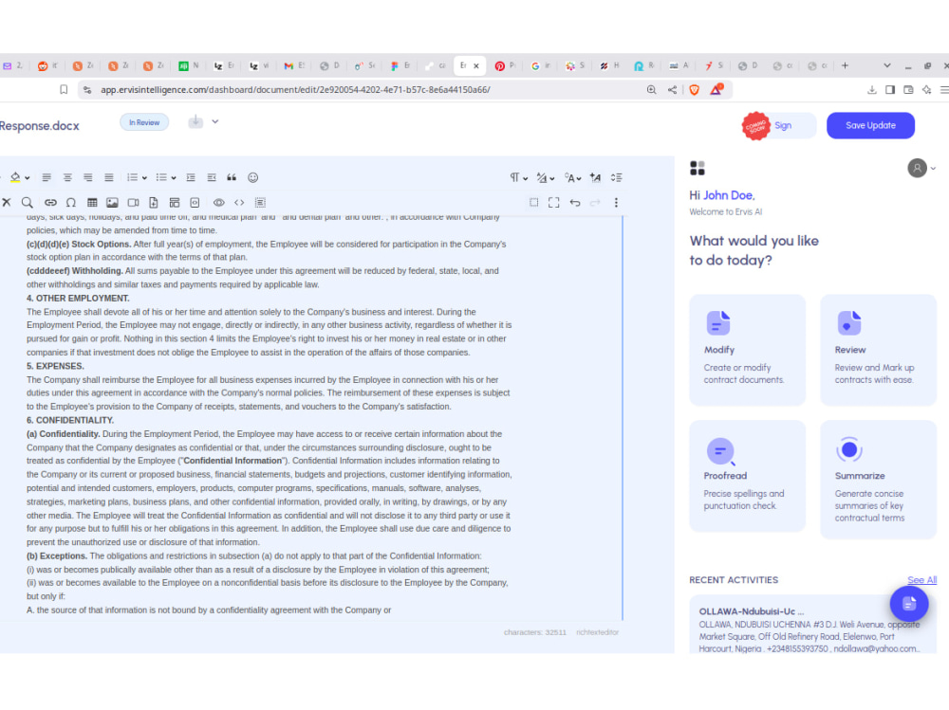Toggle preview eye icon
949x710 pixels.
click(218, 203)
